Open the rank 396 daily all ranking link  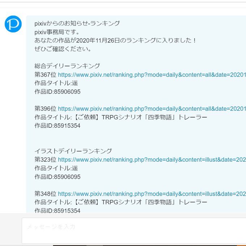(x=152, y=109)
